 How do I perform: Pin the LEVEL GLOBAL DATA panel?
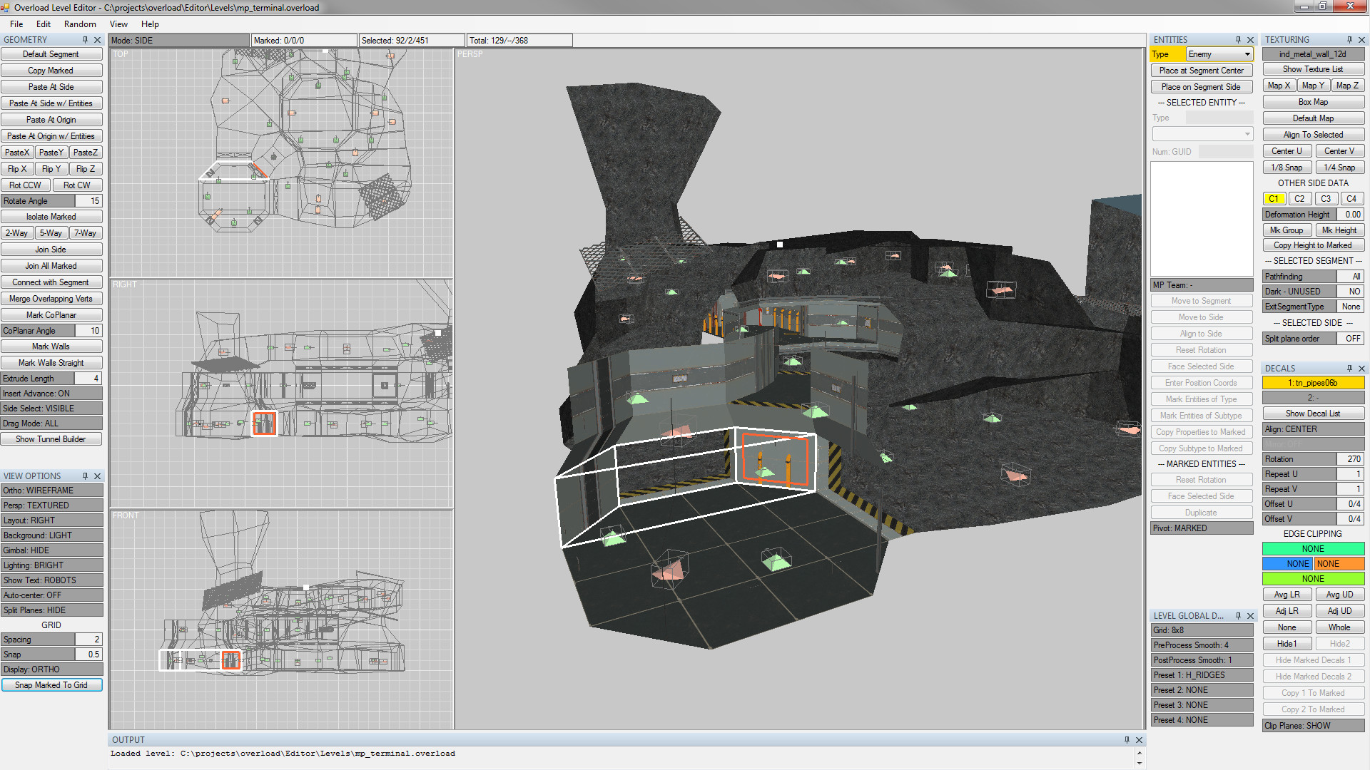point(1239,615)
